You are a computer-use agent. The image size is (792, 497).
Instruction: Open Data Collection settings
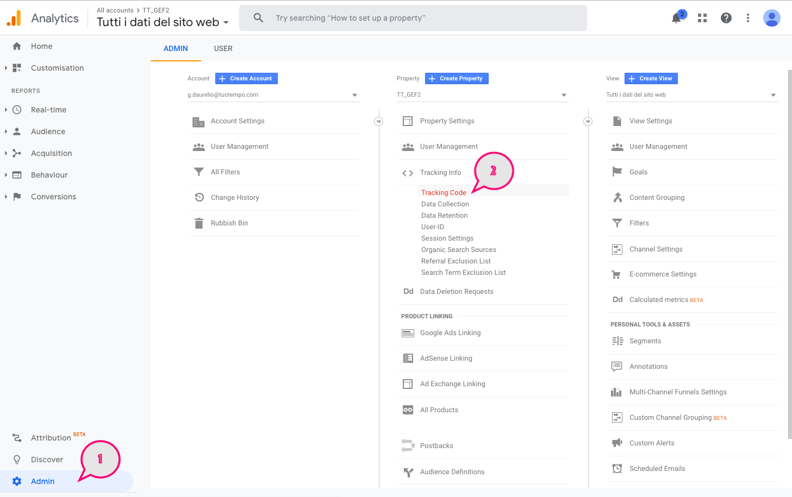coord(445,204)
